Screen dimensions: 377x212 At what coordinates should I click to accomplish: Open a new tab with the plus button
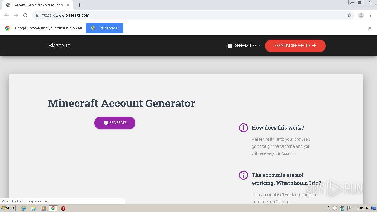[80, 5]
